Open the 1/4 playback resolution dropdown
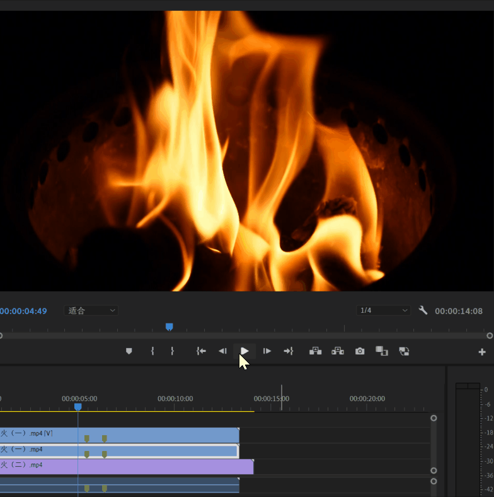This screenshot has height=497, width=494. pos(384,310)
